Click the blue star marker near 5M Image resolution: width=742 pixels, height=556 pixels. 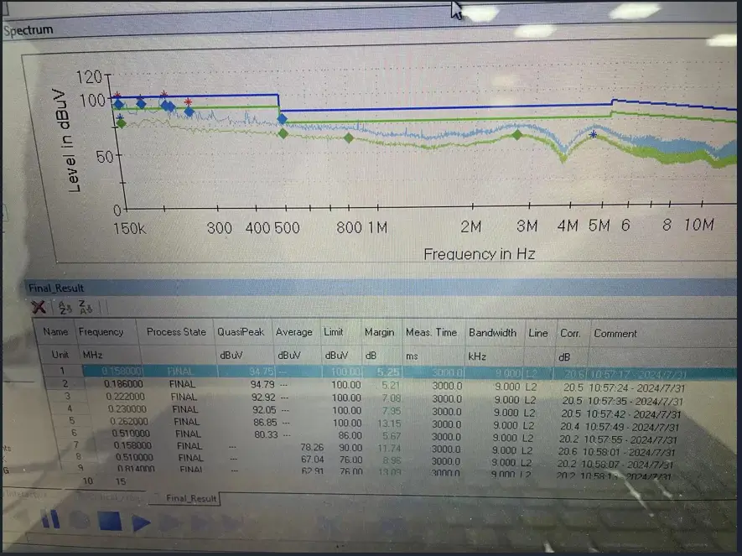[593, 135]
